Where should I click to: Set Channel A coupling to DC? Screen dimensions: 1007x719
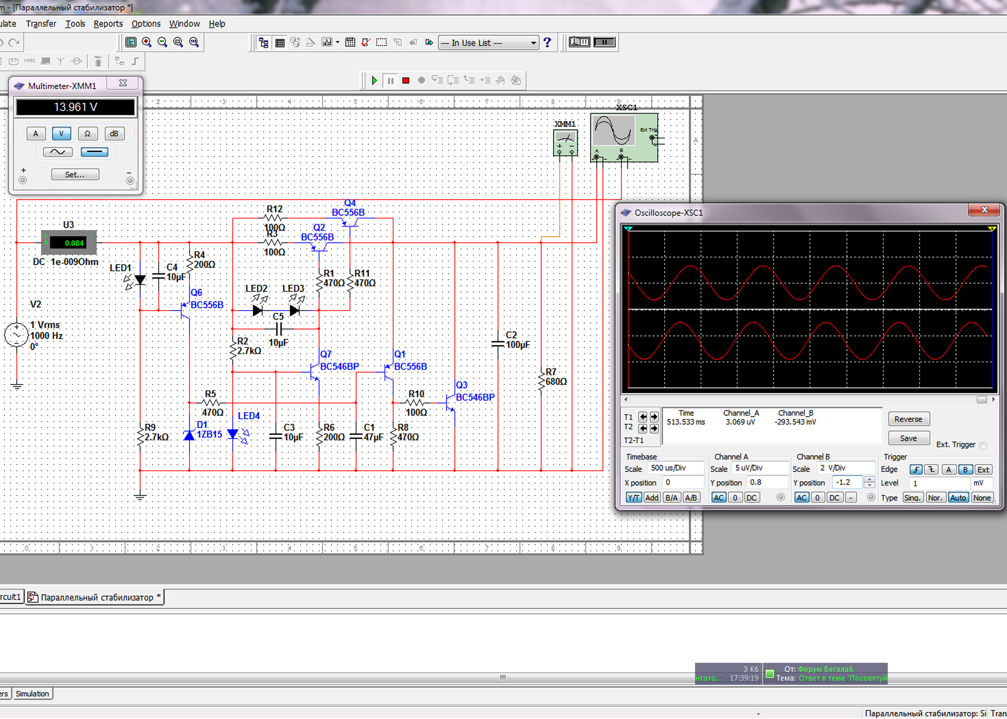[751, 498]
